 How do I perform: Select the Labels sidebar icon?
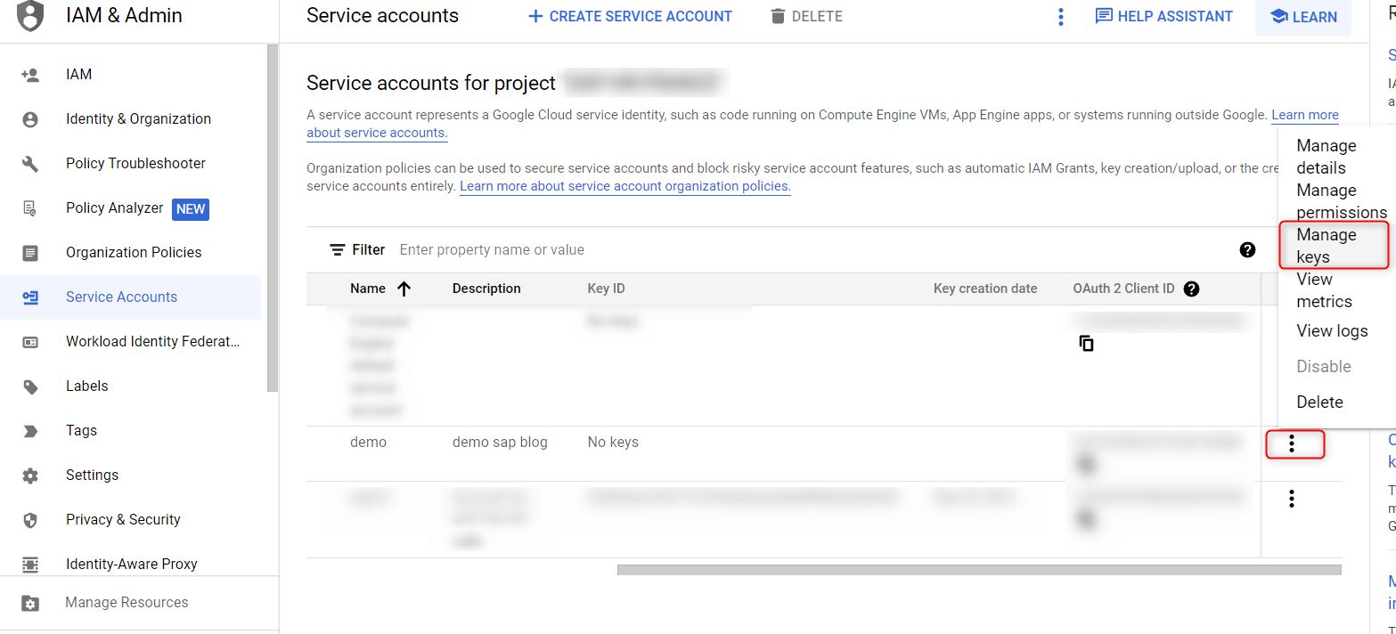click(x=29, y=386)
